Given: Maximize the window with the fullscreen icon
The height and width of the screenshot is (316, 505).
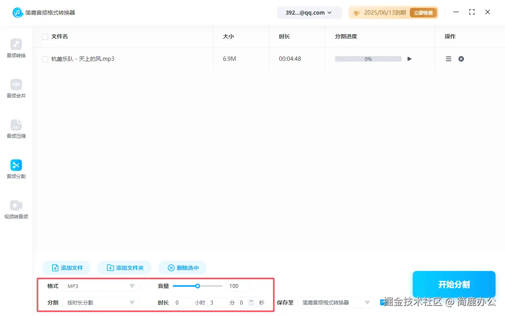Looking at the screenshot, I should [472, 12].
